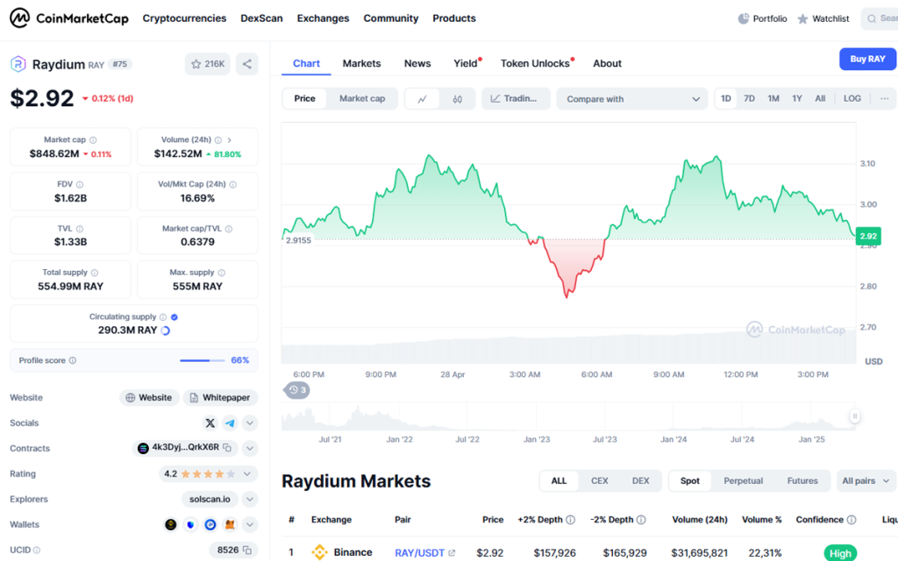Open the Whitepaper link
Viewport: 898px width, 561px height.
coord(220,397)
